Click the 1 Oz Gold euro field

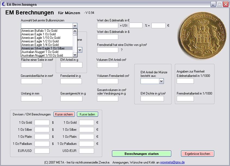pos(86,123)
